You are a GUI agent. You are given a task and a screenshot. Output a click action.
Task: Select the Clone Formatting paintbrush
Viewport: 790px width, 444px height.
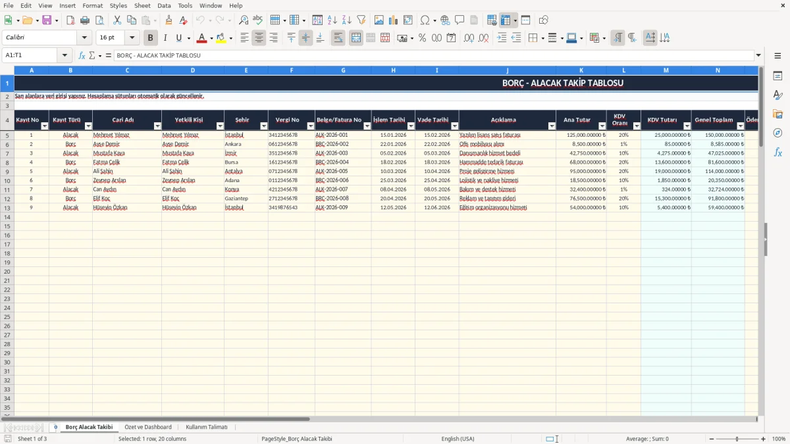tap(169, 20)
